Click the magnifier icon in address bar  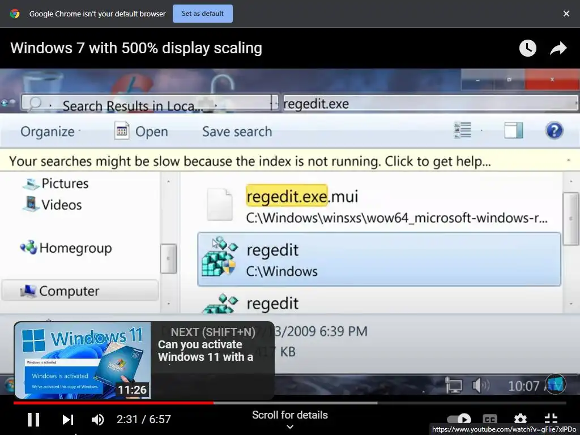pyautogui.click(x=35, y=103)
